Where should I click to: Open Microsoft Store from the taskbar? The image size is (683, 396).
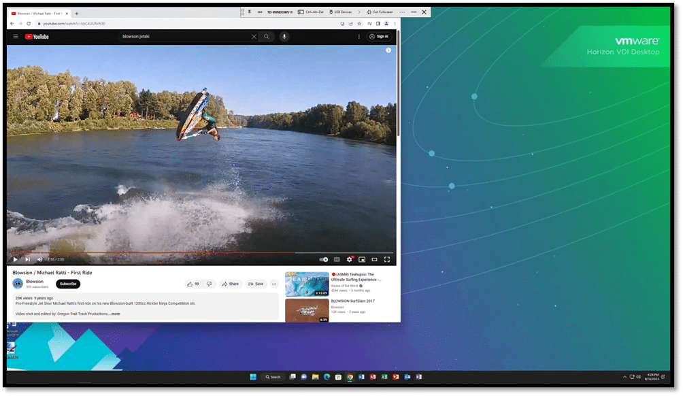(338, 377)
